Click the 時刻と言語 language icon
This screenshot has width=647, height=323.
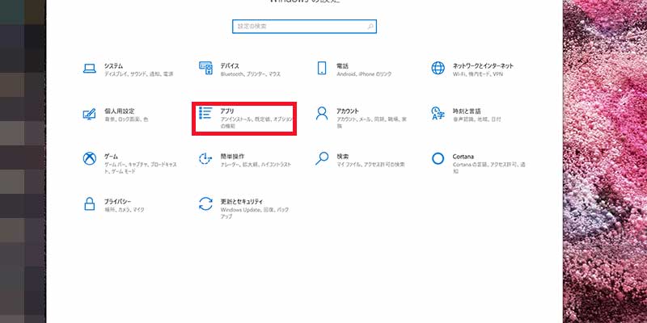click(x=438, y=114)
